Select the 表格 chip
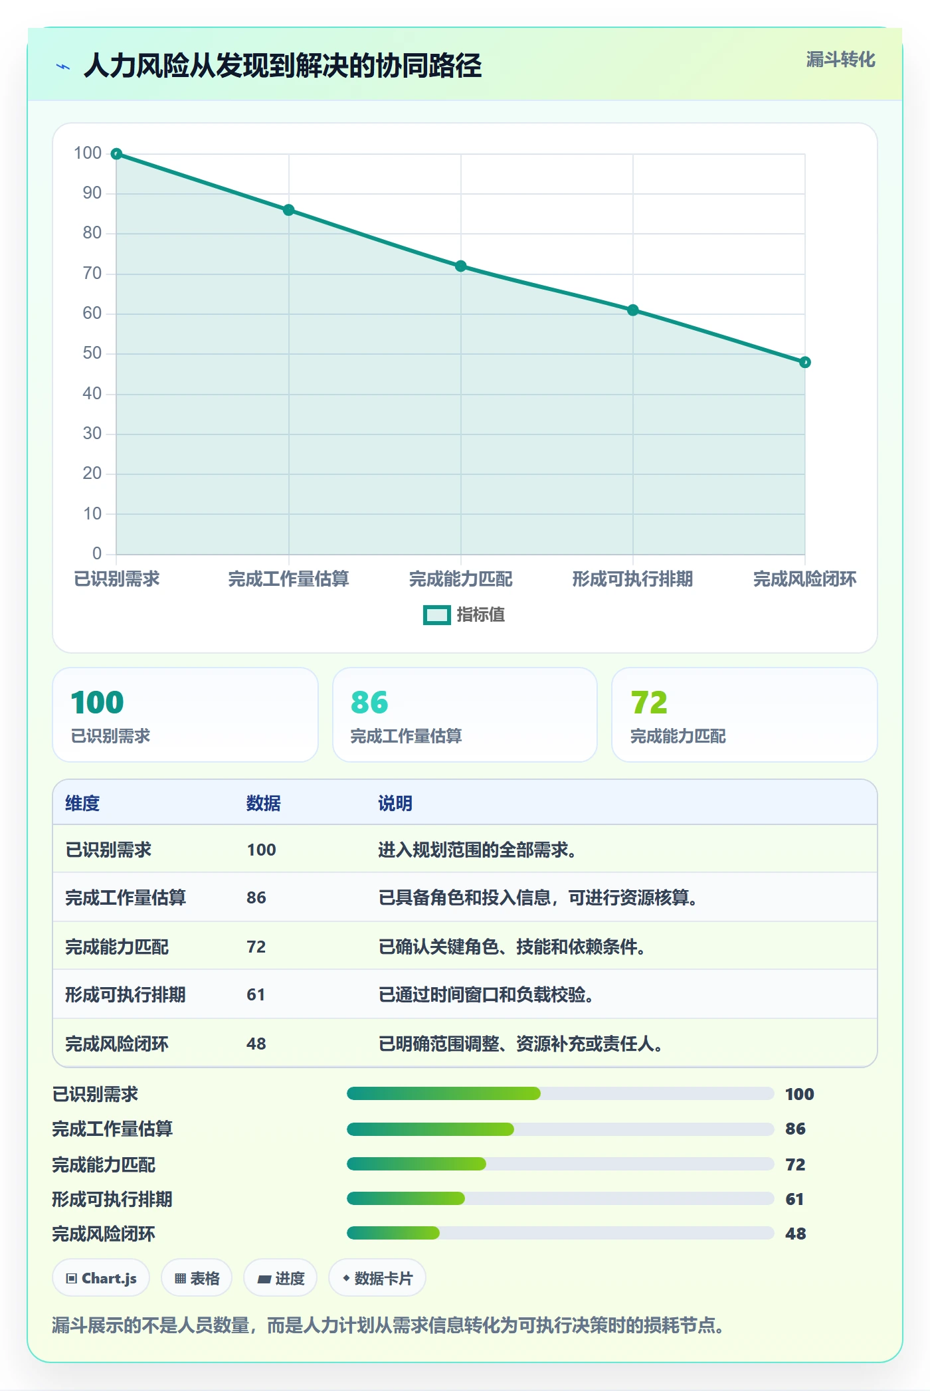The width and height of the screenshot is (930, 1391). click(x=197, y=1278)
